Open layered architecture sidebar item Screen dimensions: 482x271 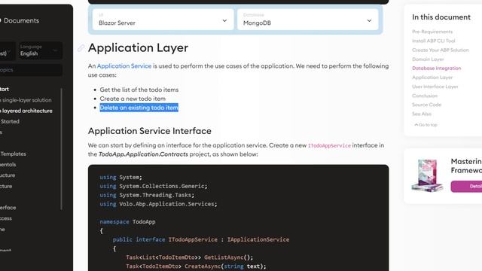(x=26, y=111)
